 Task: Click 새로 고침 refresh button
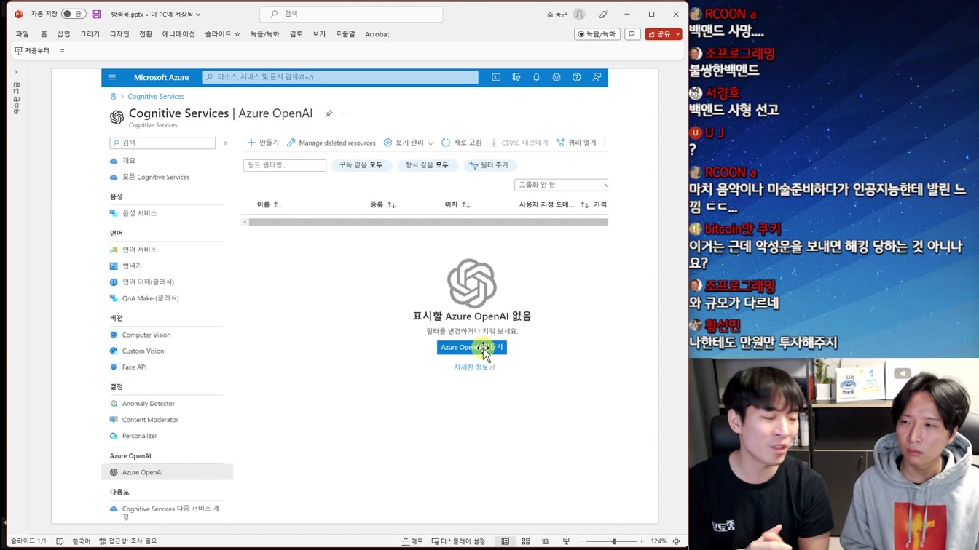(x=462, y=143)
